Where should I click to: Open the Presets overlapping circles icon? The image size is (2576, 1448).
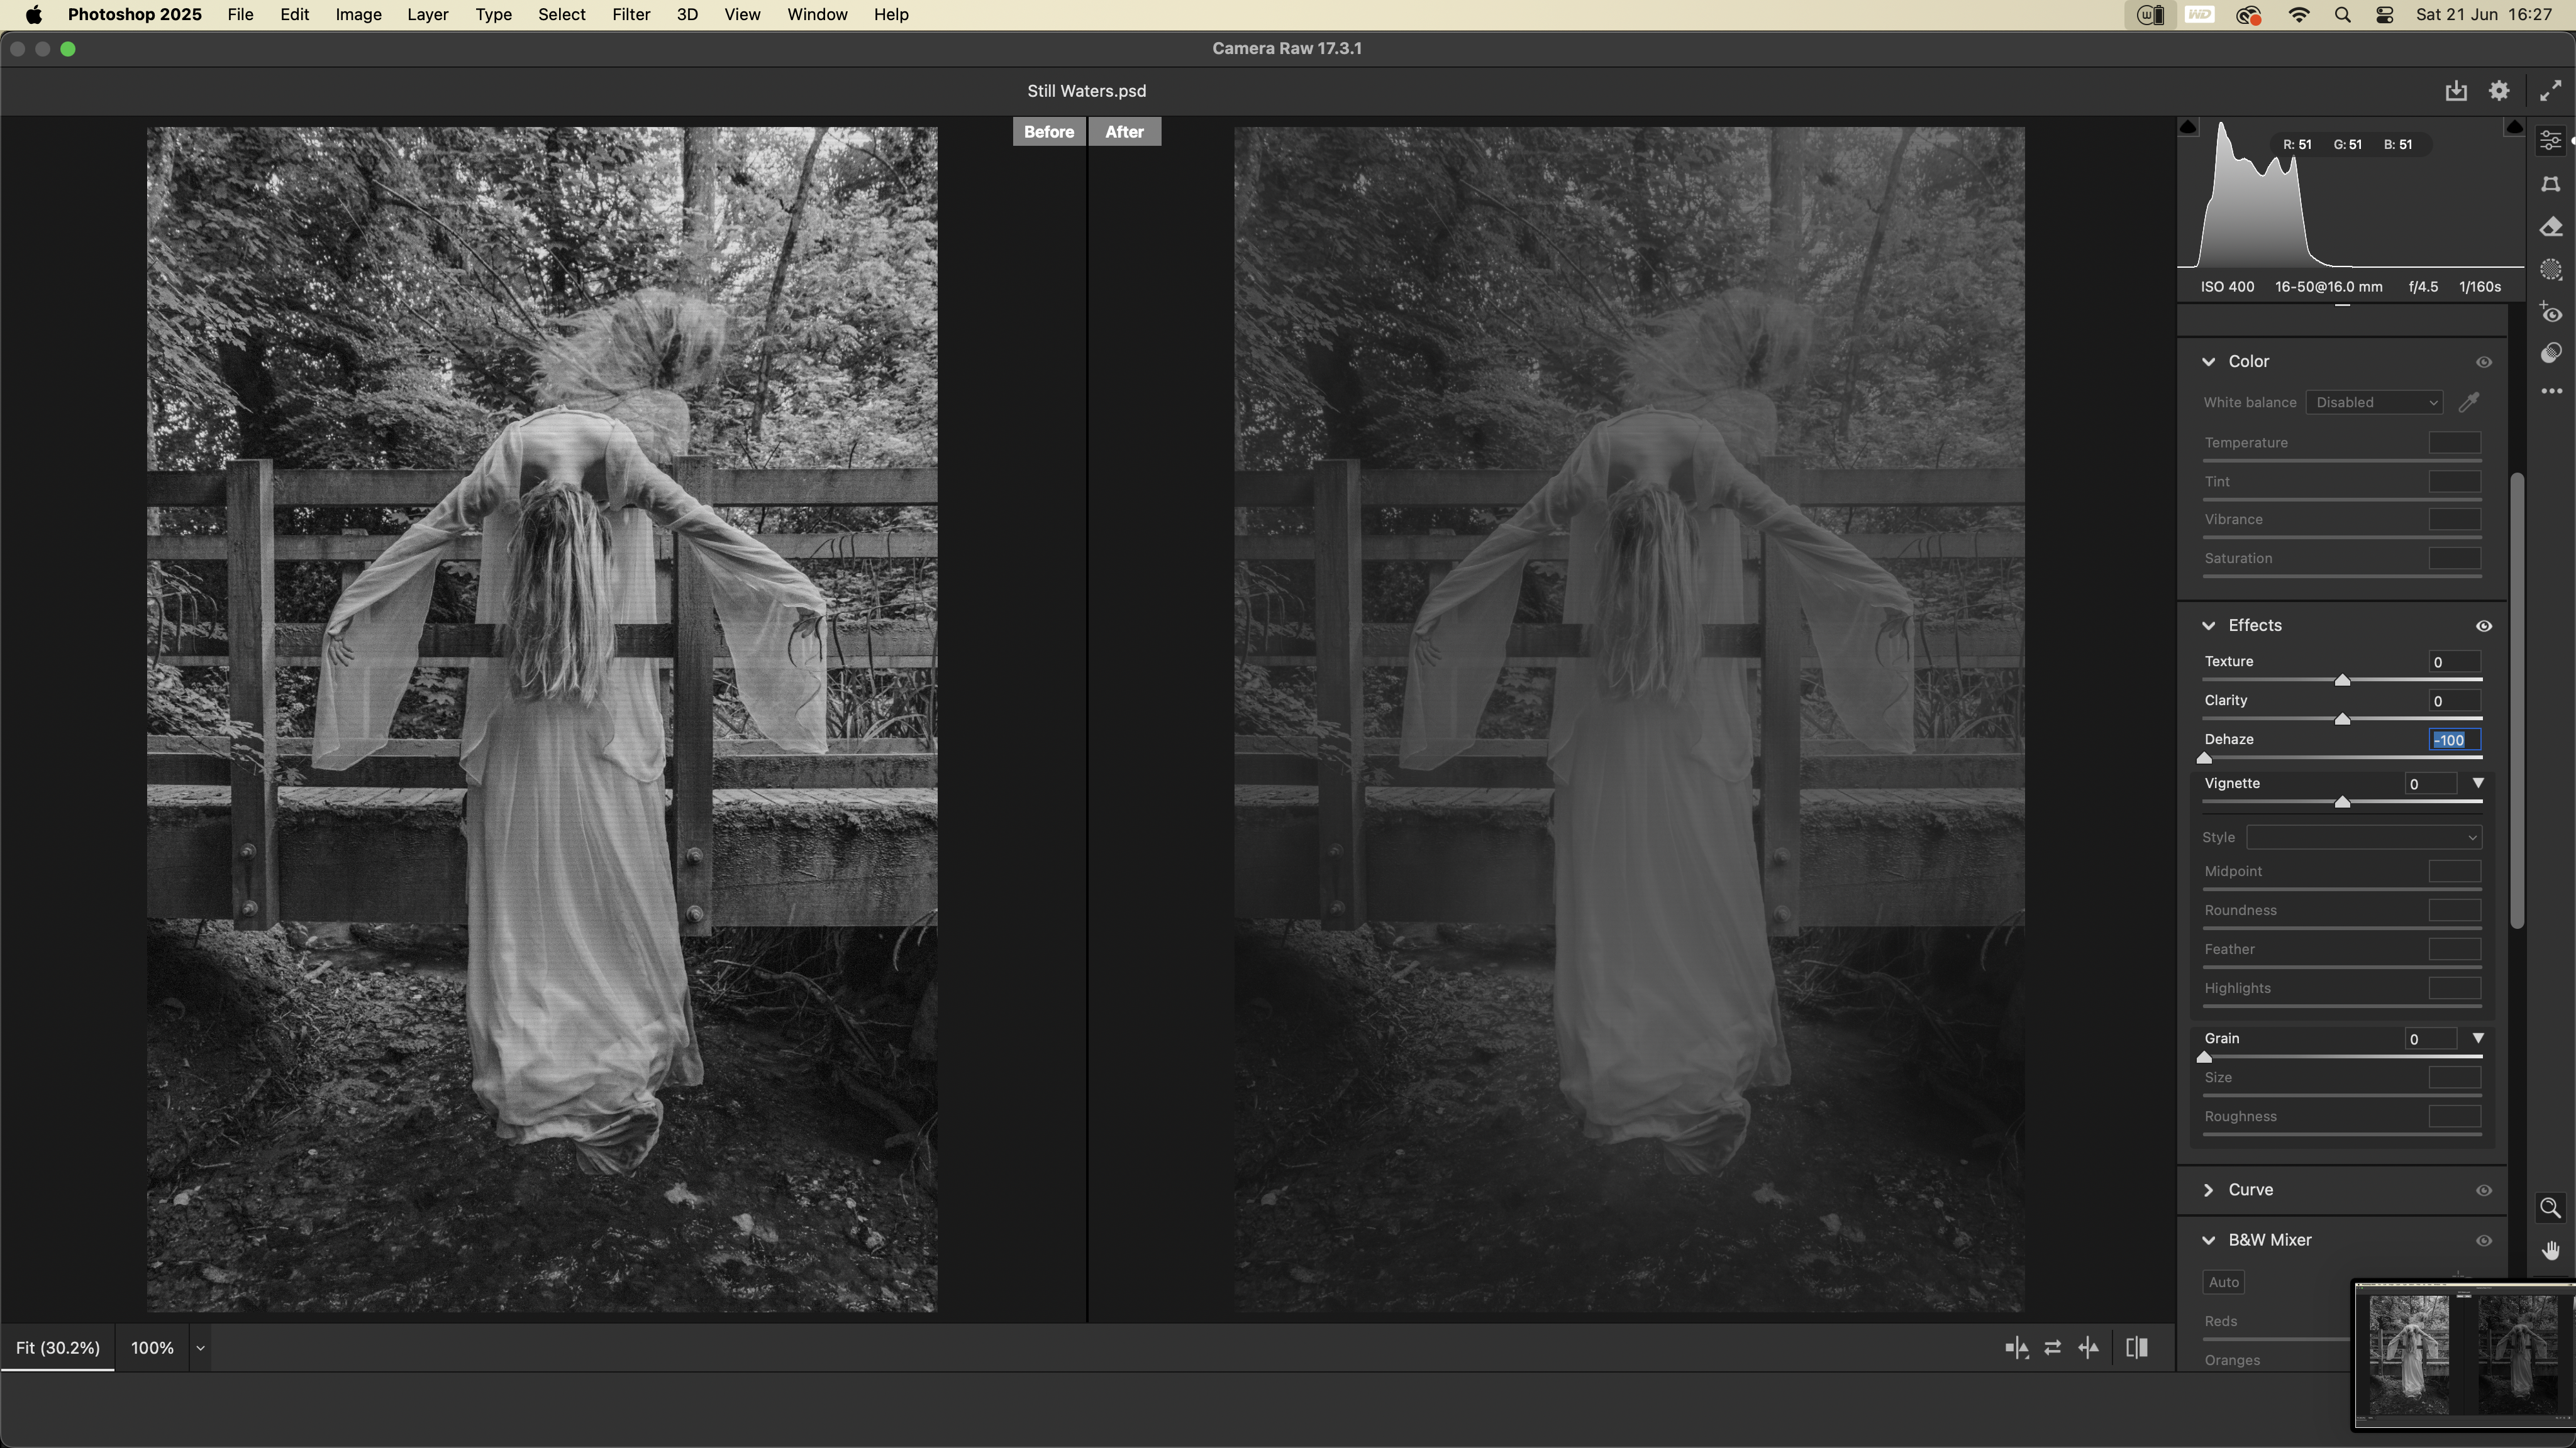pyautogui.click(x=2551, y=354)
